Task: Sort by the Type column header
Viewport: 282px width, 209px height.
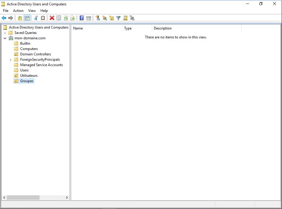Action: [x=137, y=28]
